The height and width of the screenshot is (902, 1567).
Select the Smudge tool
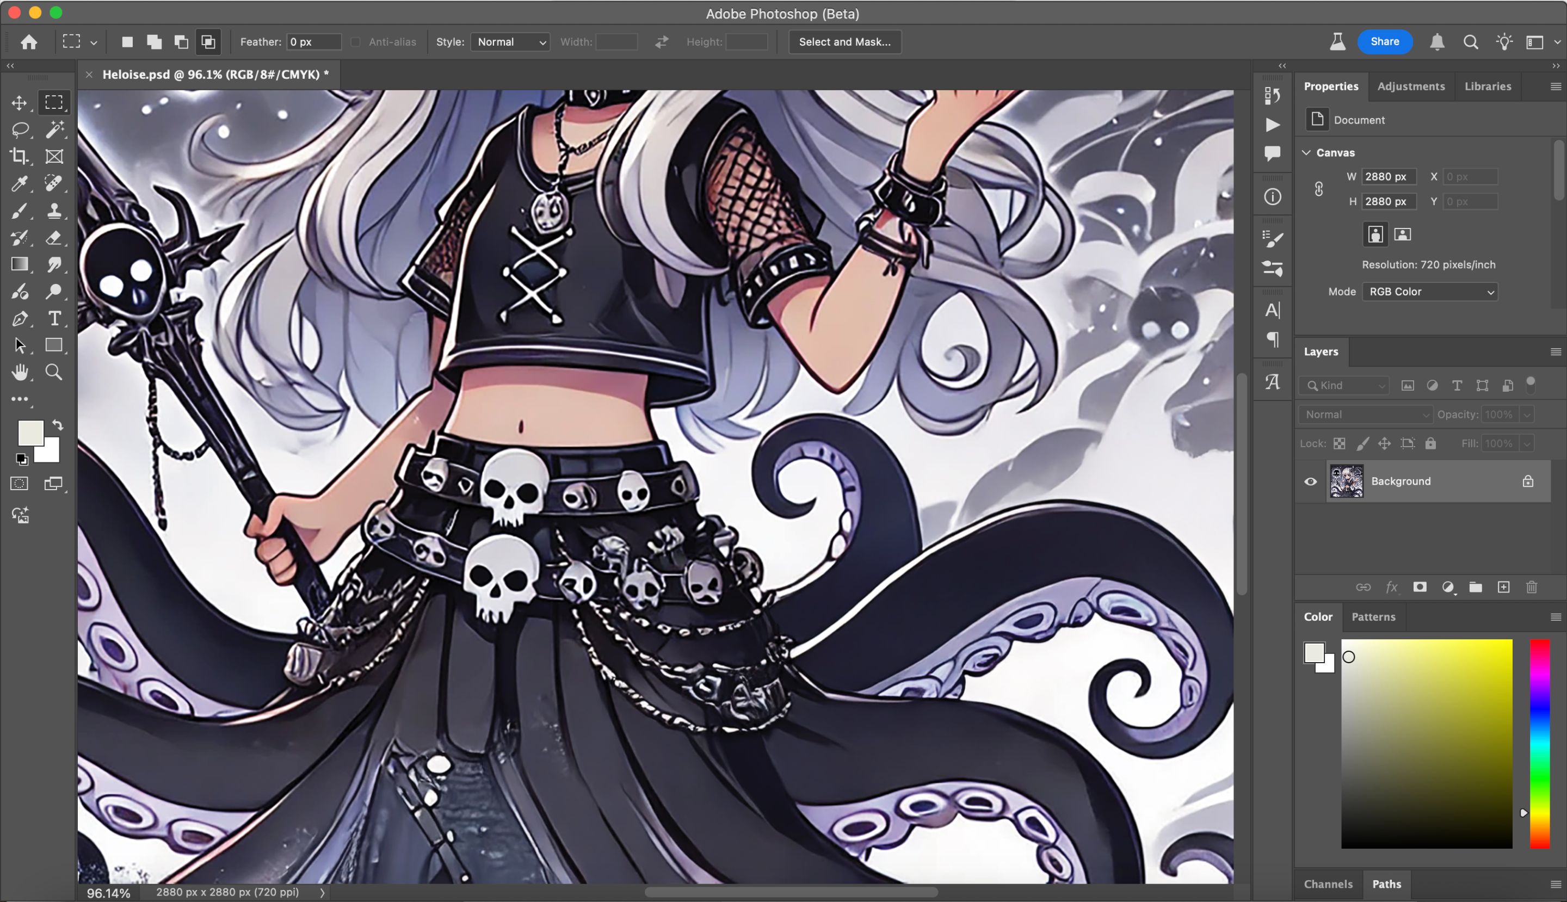pos(54,264)
